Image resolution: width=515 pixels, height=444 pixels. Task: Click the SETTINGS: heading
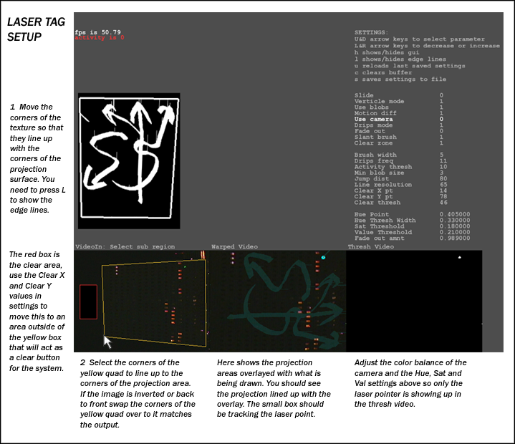tap(371, 32)
